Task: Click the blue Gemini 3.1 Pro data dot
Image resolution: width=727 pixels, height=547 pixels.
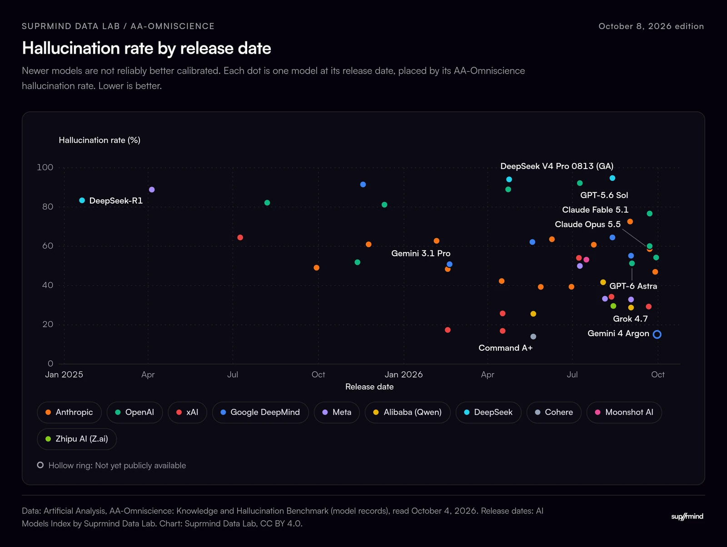Action: (449, 264)
